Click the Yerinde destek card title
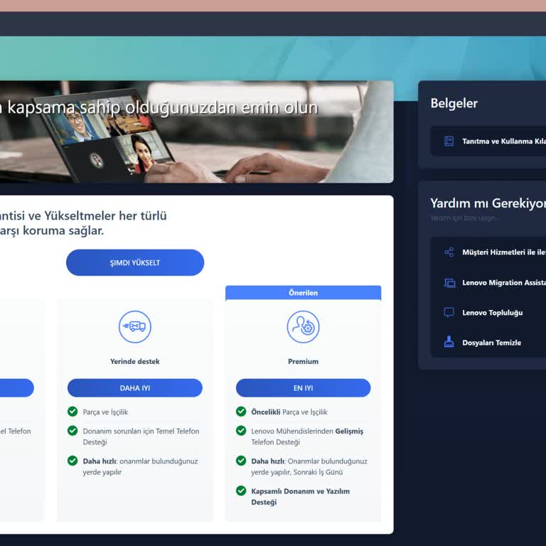Image resolution: width=546 pixels, height=546 pixels. [x=134, y=361]
